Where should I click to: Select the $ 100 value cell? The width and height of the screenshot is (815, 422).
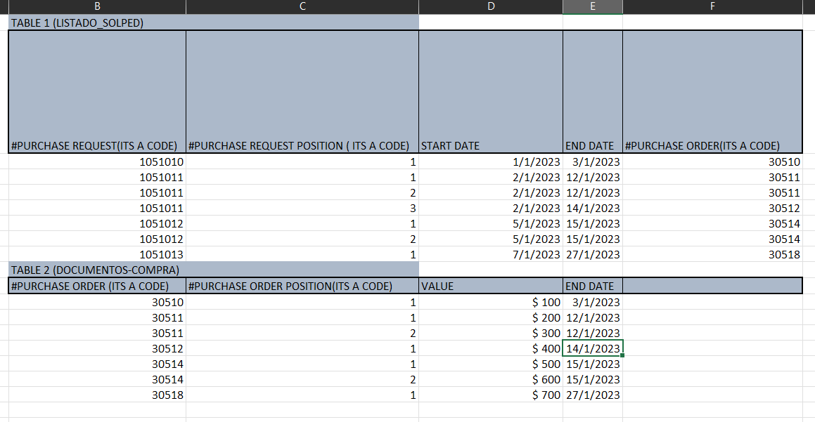click(x=491, y=302)
